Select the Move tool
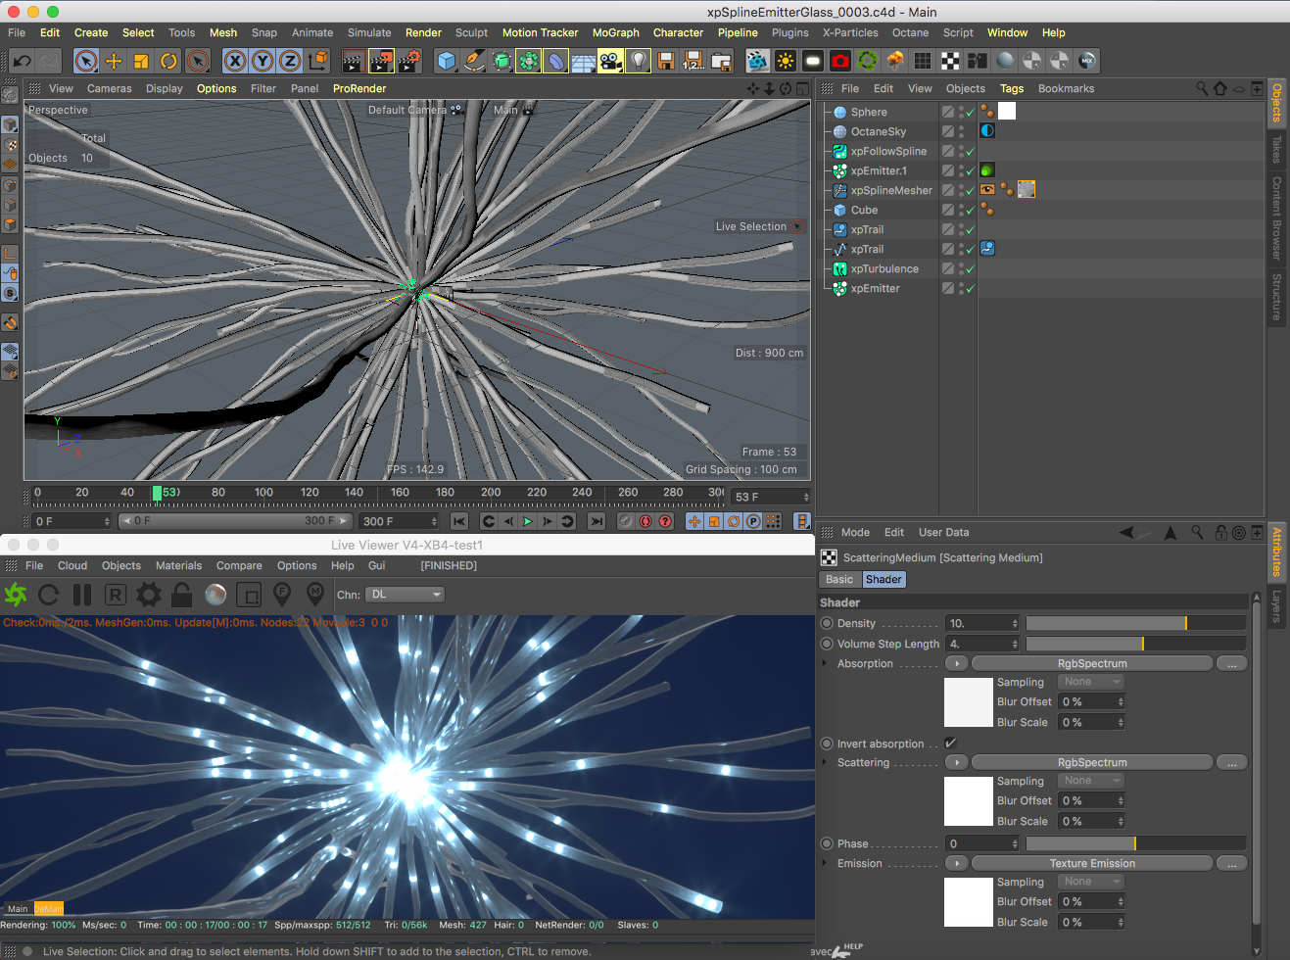 click(114, 61)
